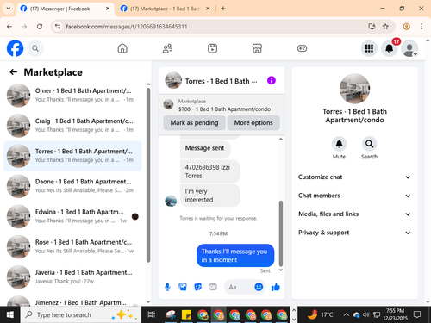Expand the Privacy & support section

[354, 233]
